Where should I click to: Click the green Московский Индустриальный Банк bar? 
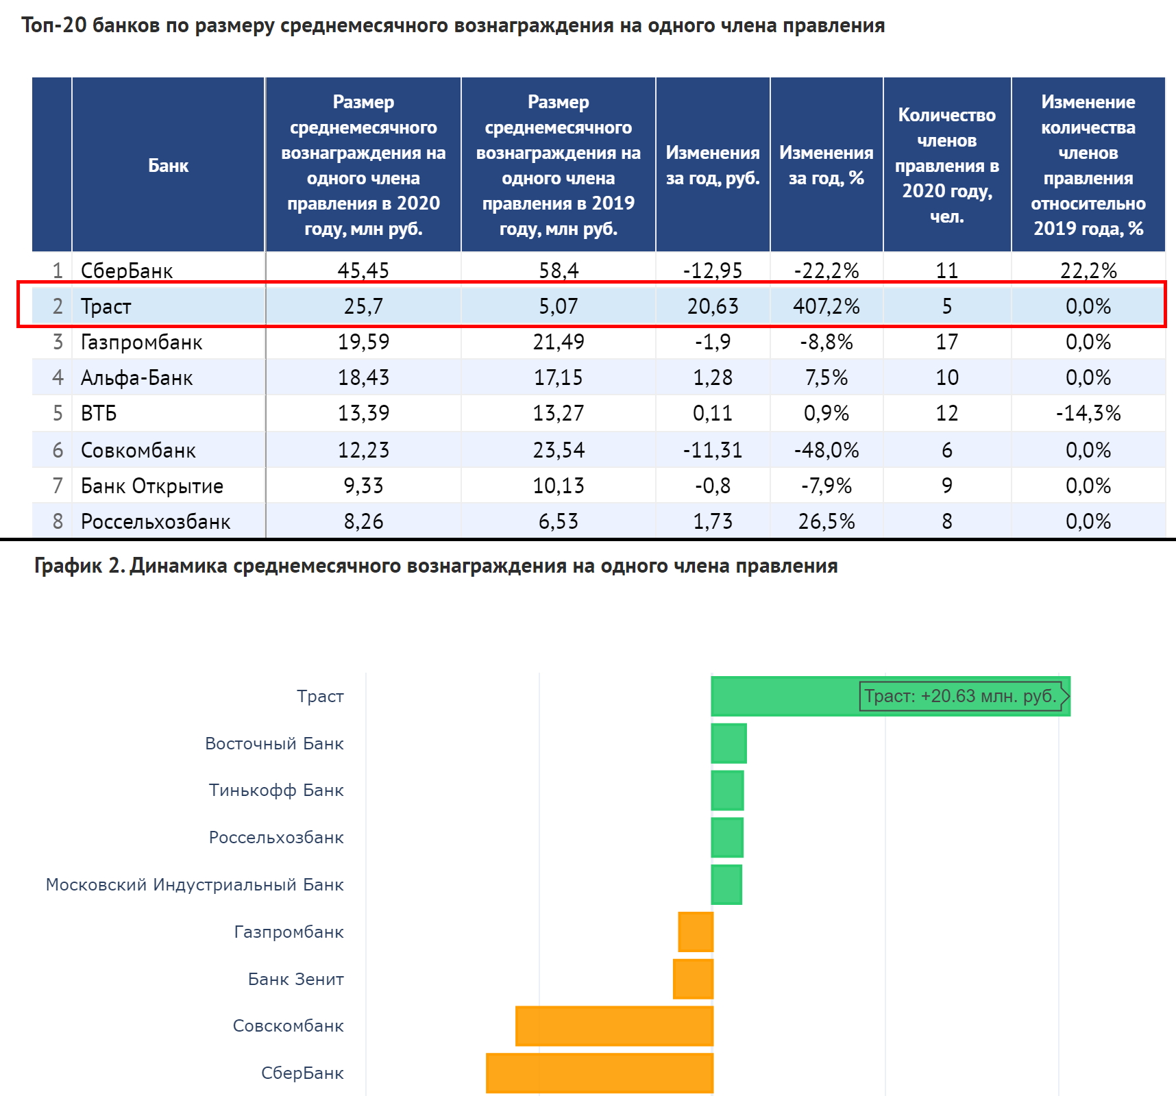point(726,884)
